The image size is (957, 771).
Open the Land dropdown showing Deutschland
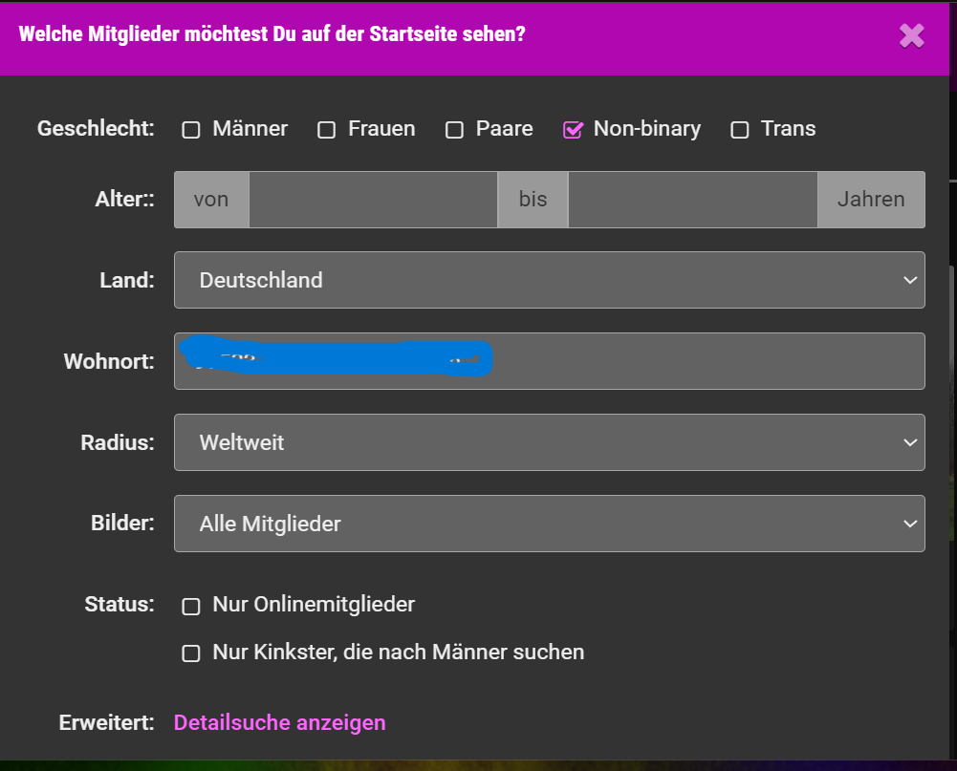[549, 280]
